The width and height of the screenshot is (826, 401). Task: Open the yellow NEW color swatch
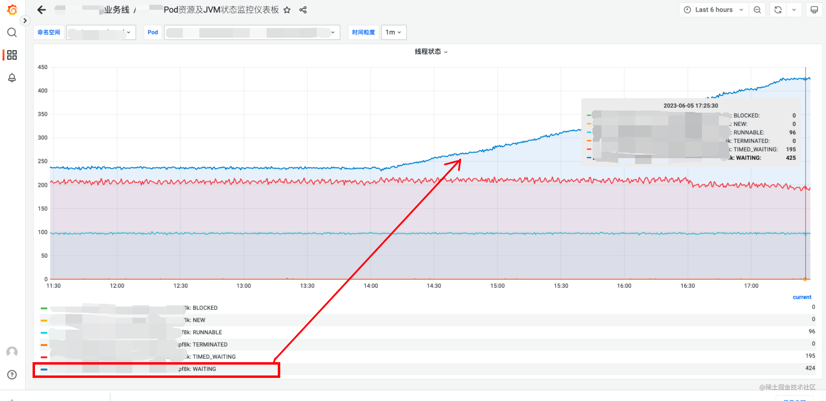point(44,321)
